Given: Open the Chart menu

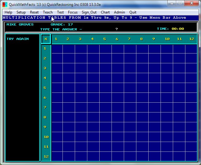Looking at the screenshot, I should 105,12.
